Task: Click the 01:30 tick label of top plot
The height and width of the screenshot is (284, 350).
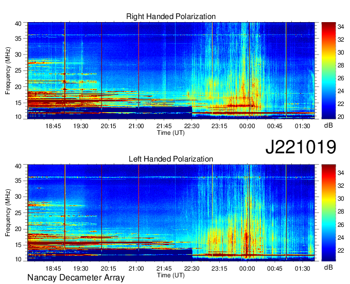Action: tap(303, 126)
